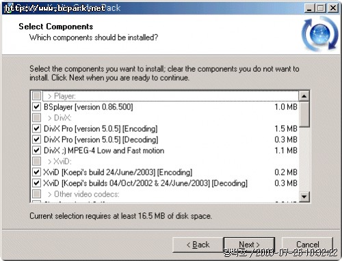342x261 pixels.
Task: Click the scroll up arrow of component list
Action: pyautogui.click(x=304, y=96)
